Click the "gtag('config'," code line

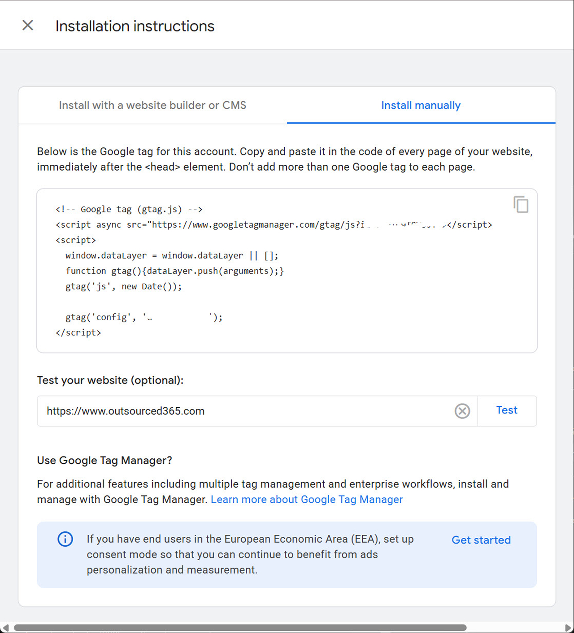coord(144,317)
